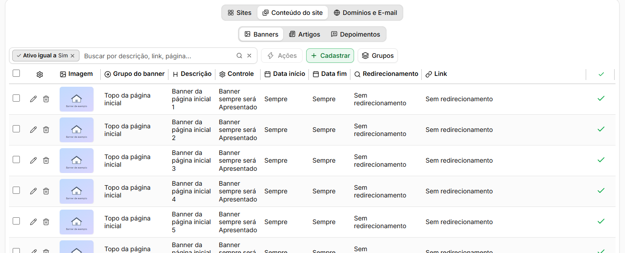Open the Artigos sub-tab
The width and height of the screenshot is (625, 253).
(x=305, y=34)
